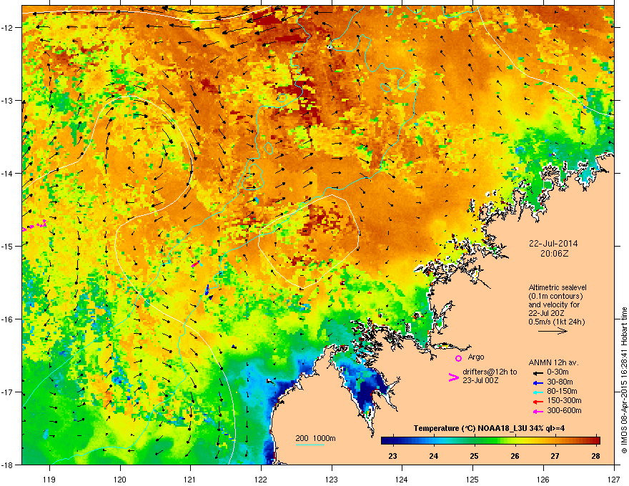Click the colorbar tick label '24'
The height and width of the screenshot is (486, 629).
[x=433, y=455]
